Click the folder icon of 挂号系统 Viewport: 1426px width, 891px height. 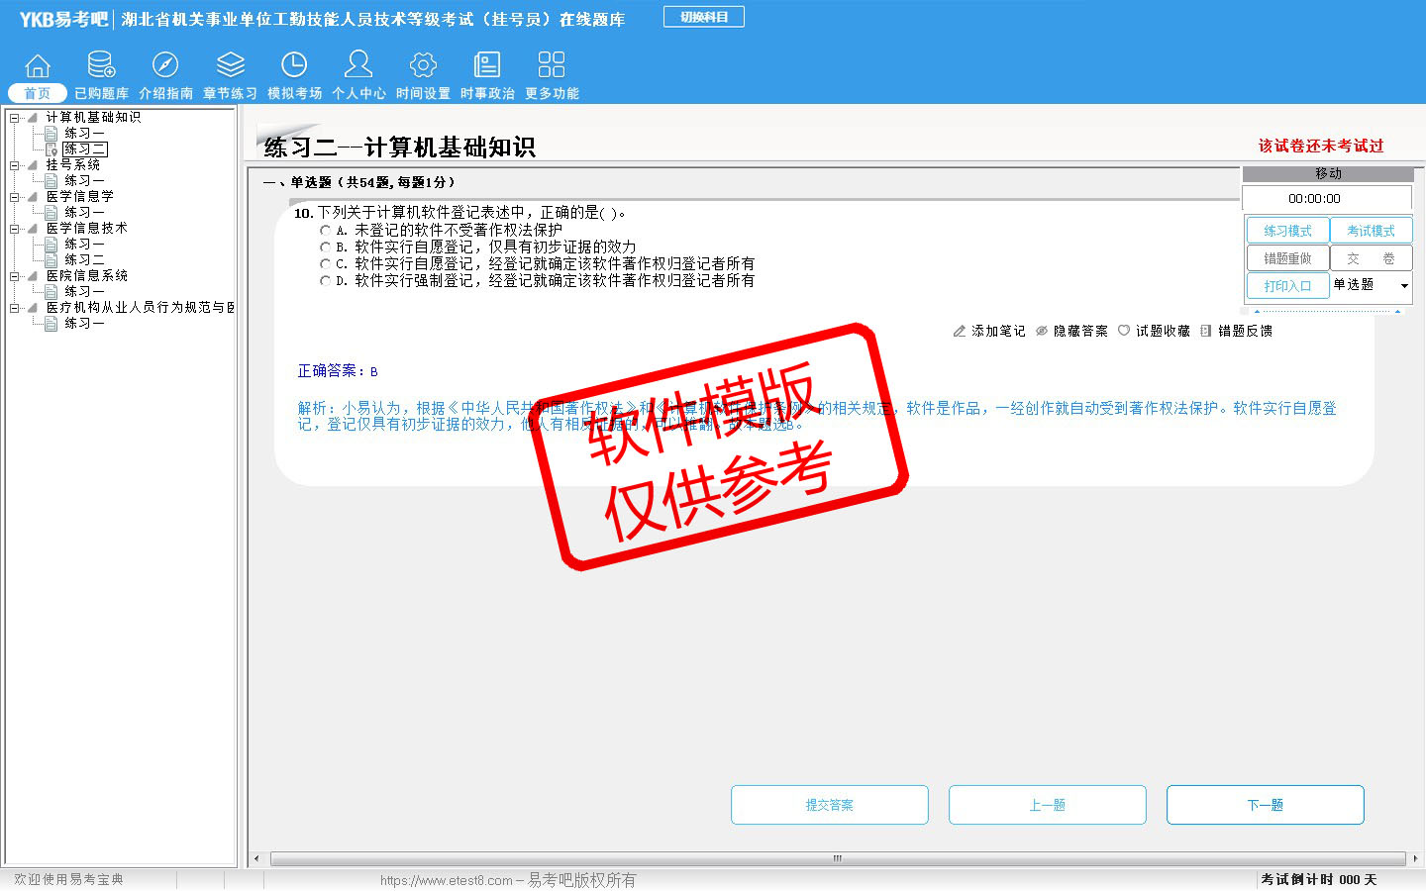point(33,164)
